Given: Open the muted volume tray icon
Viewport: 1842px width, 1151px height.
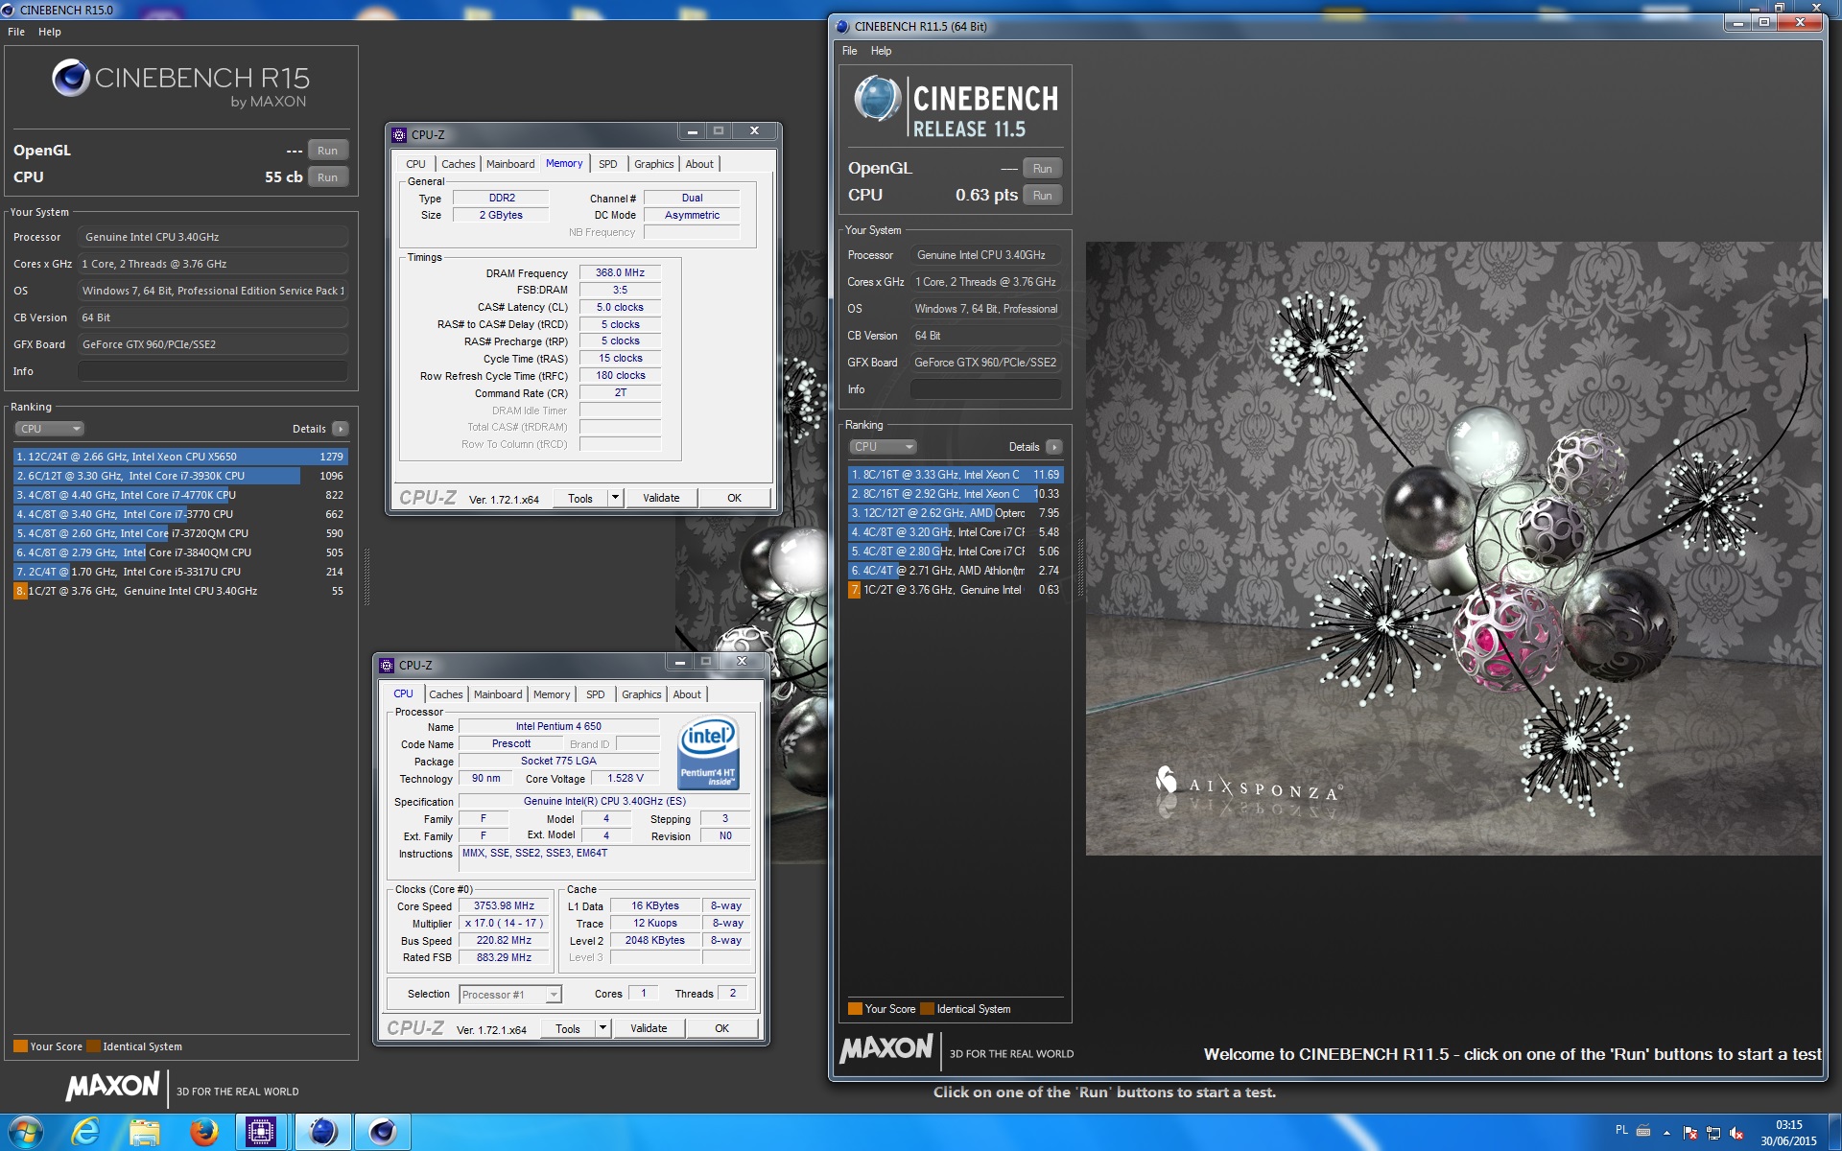Looking at the screenshot, I should tap(1736, 1133).
